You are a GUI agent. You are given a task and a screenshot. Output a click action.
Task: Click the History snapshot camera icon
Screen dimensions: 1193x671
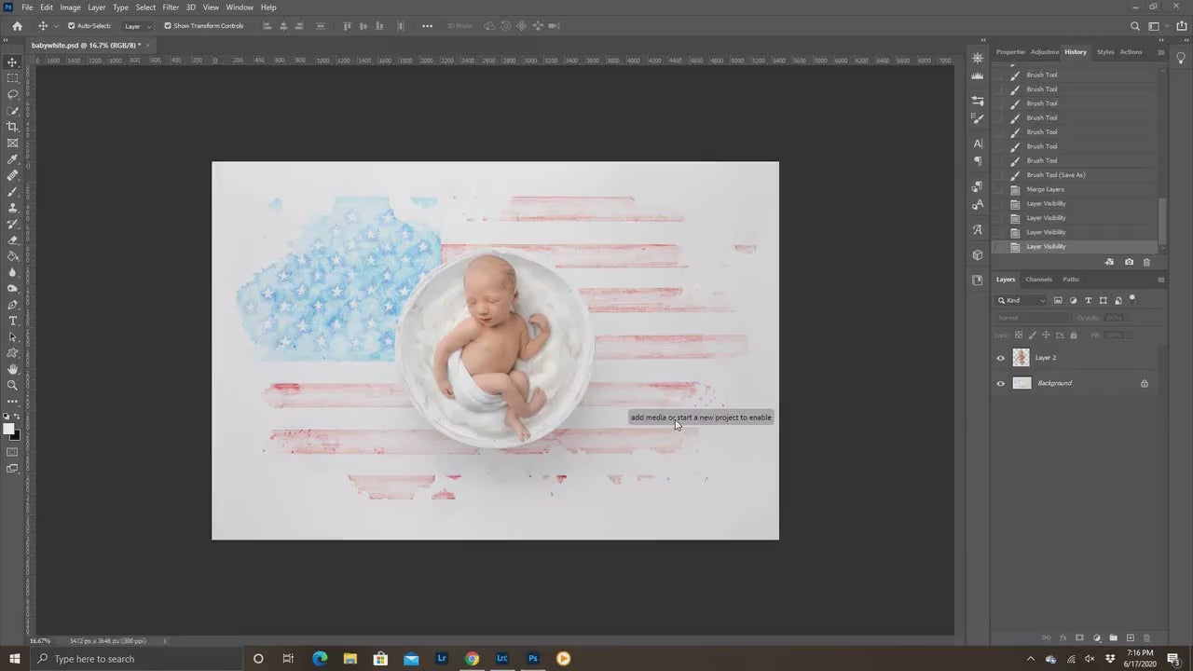pos(1130,262)
